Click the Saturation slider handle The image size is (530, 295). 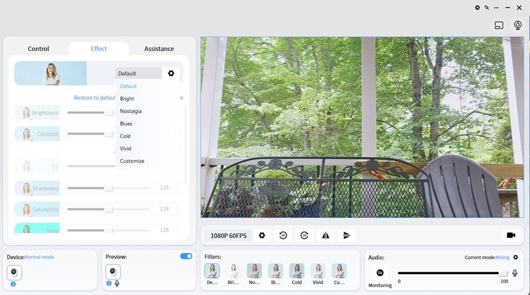(109, 210)
